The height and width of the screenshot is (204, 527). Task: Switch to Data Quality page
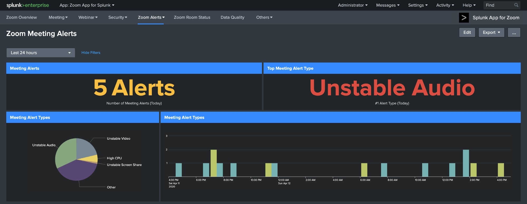pyautogui.click(x=233, y=17)
